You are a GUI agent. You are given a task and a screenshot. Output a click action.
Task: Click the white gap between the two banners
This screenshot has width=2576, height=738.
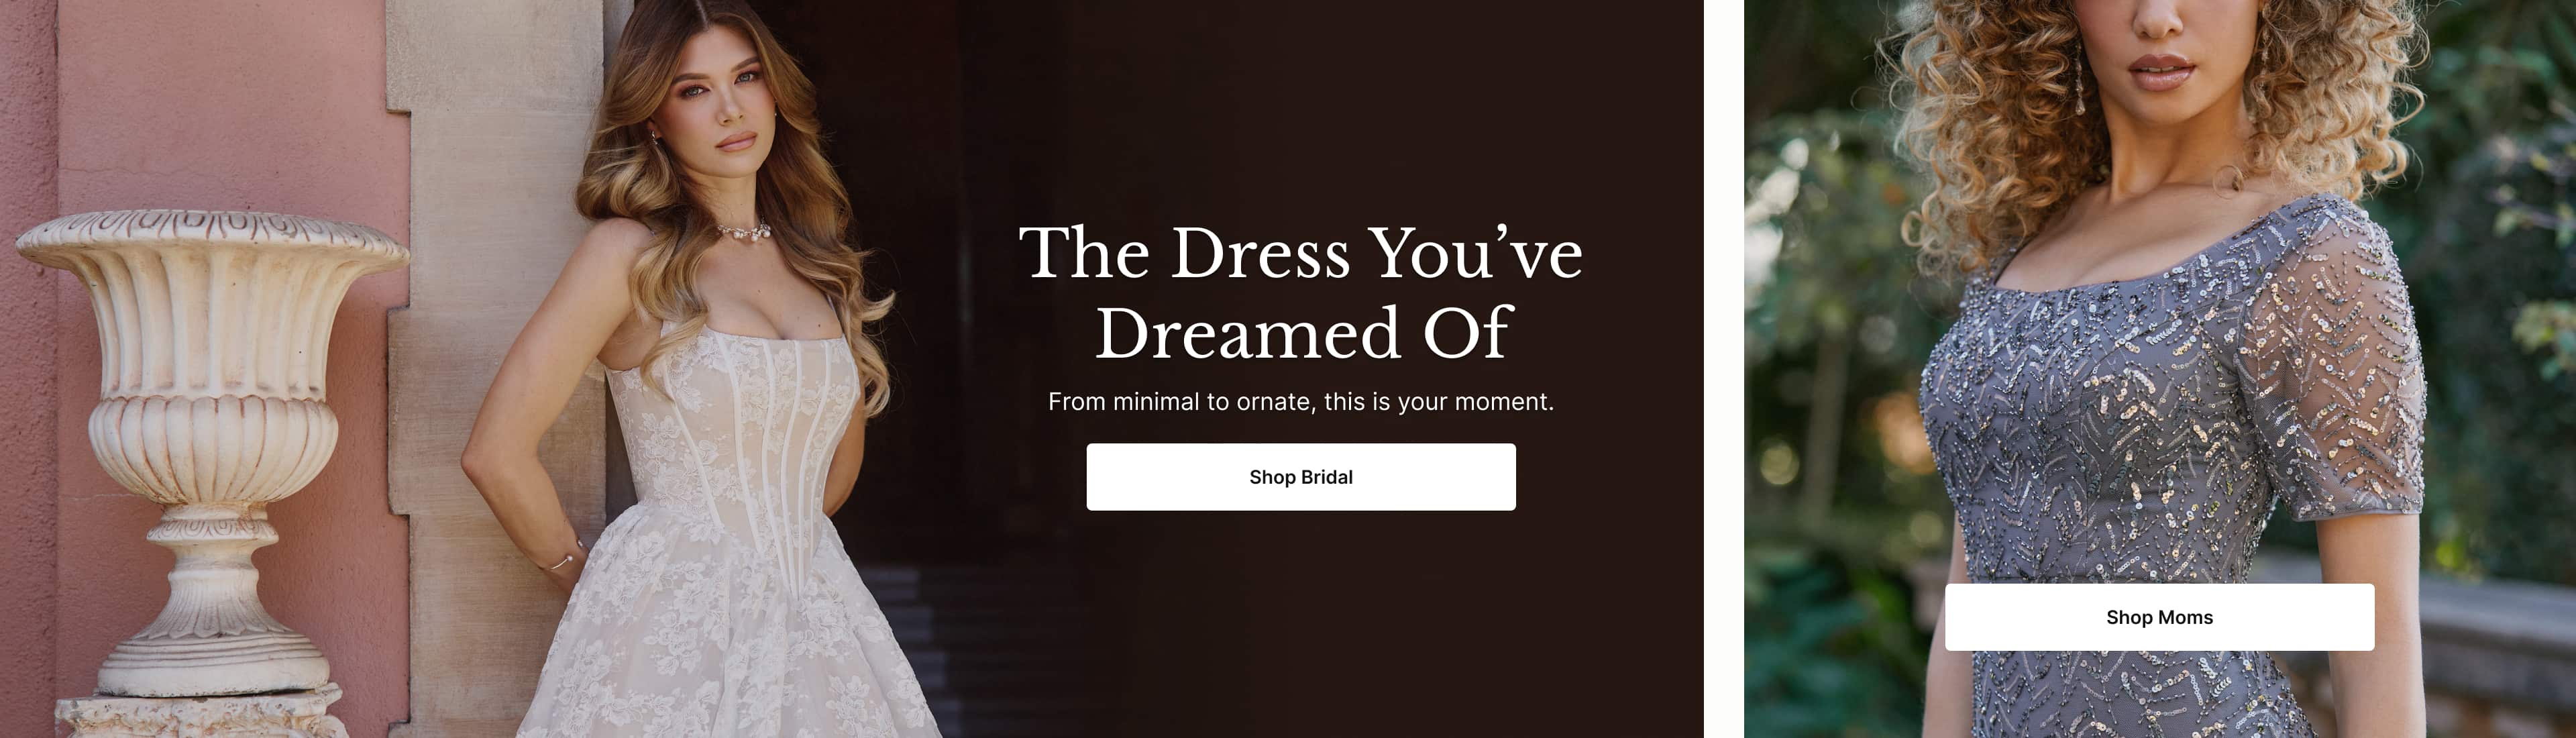click(1724, 369)
